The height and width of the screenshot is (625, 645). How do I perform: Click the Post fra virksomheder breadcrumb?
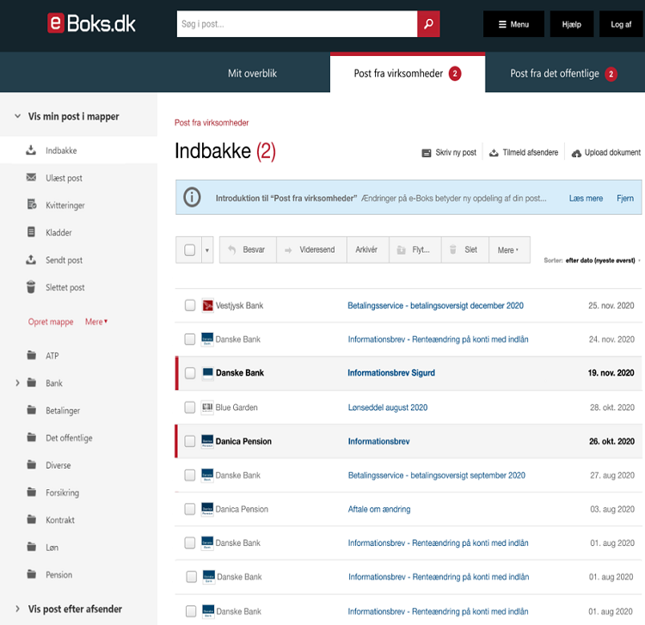[212, 123]
